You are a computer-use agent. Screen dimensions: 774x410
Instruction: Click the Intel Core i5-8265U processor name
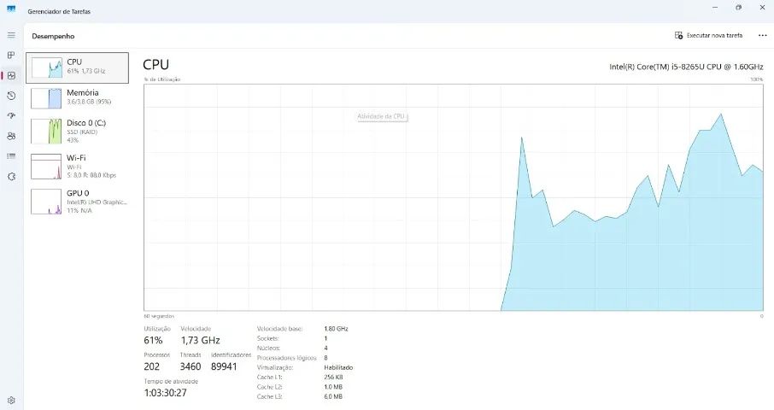[686, 67]
